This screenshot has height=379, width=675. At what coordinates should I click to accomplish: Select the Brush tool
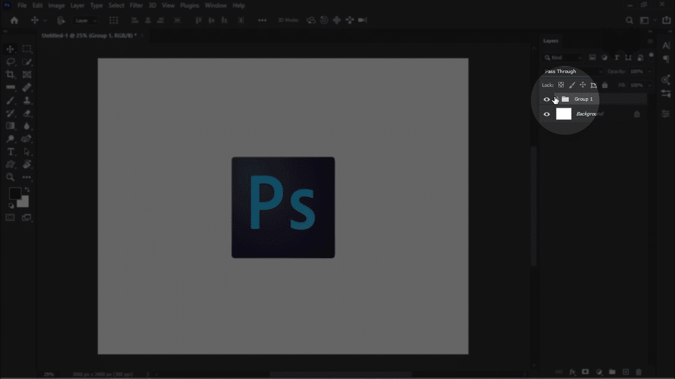pyautogui.click(x=10, y=100)
